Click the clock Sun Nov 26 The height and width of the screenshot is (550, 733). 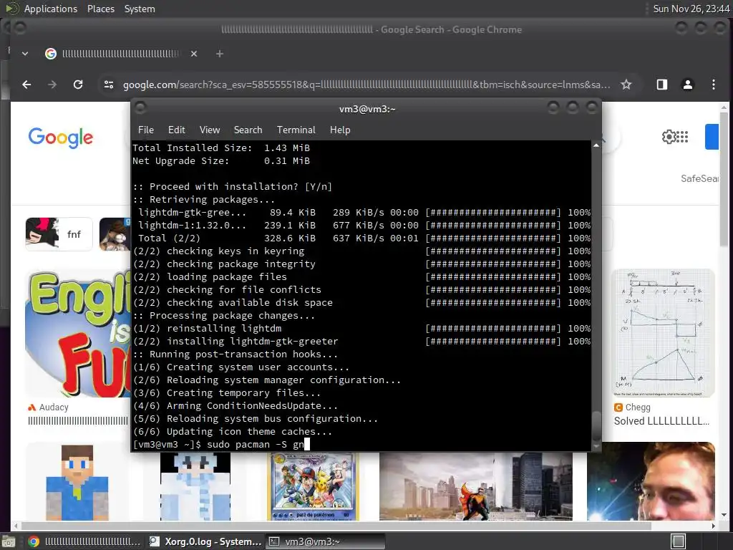(x=691, y=9)
